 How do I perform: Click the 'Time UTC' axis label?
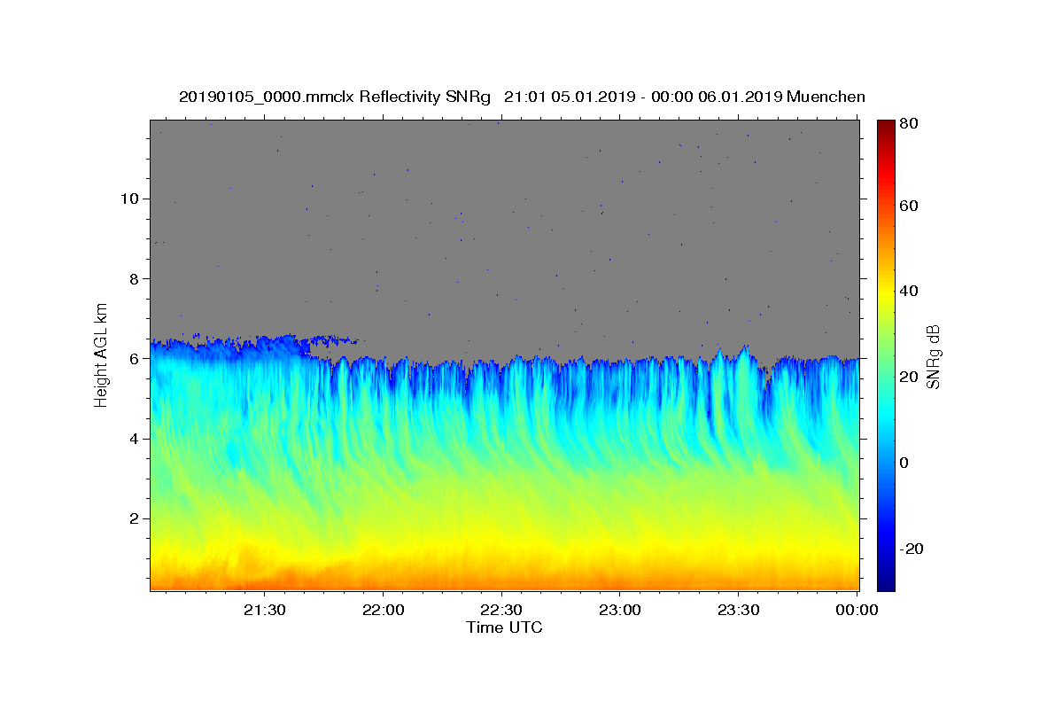[504, 627]
